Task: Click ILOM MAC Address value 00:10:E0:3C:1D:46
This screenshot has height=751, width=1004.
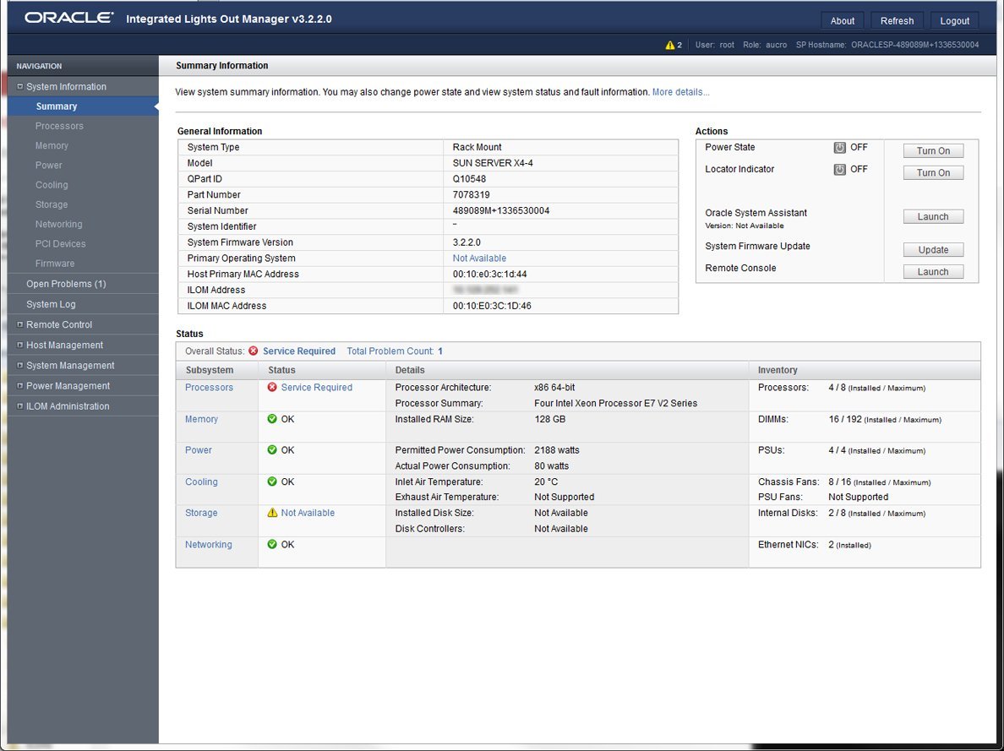Action: click(493, 306)
